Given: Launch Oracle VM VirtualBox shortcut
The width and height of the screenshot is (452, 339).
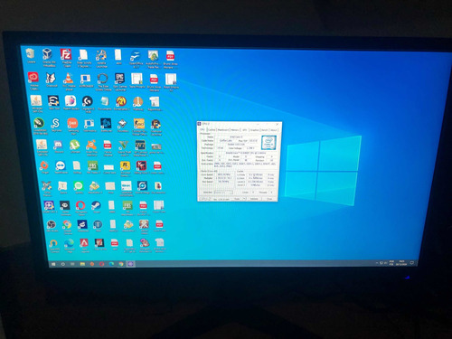Looking at the screenshot, I should 48,58.
